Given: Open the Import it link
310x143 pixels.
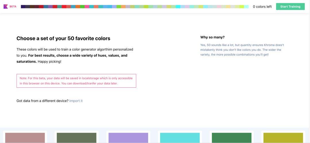Looking at the screenshot, I should (x=76, y=101).
